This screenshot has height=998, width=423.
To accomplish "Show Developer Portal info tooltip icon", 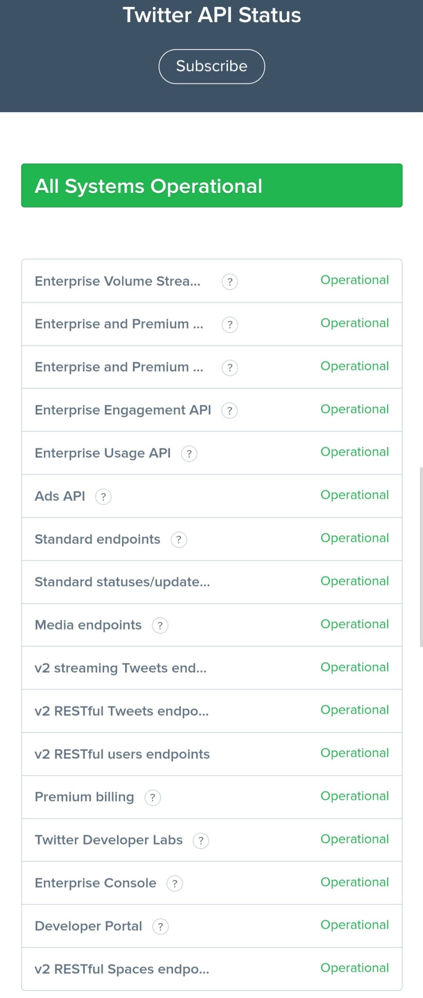I will coord(160,927).
